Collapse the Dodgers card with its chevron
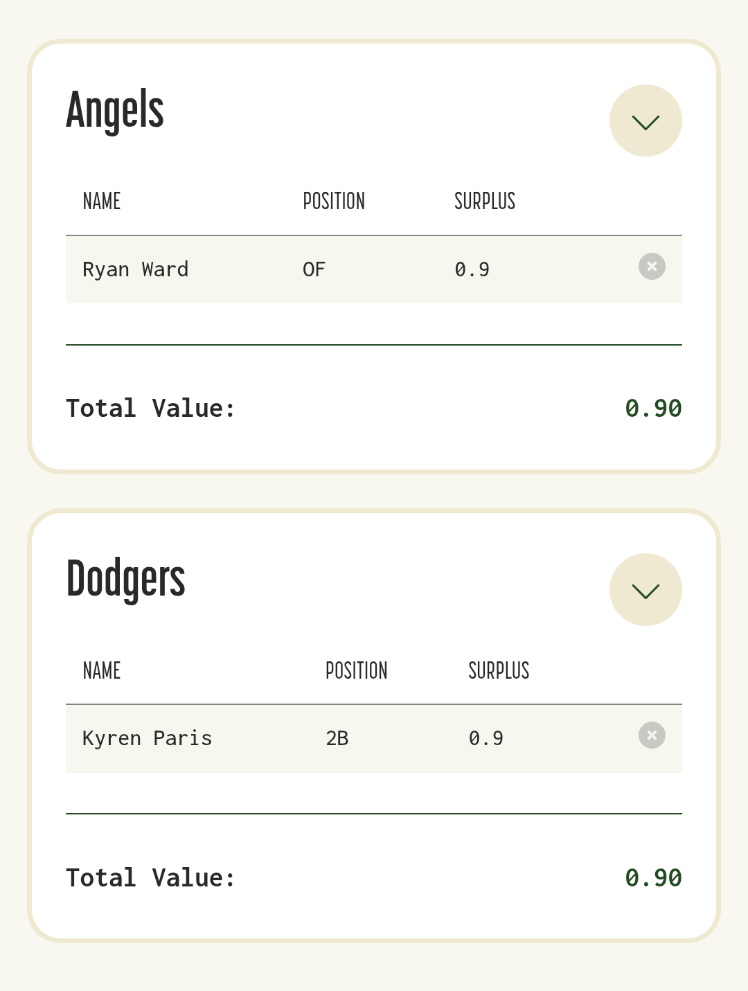The image size is (748, 991). click(x=645, y=590)
